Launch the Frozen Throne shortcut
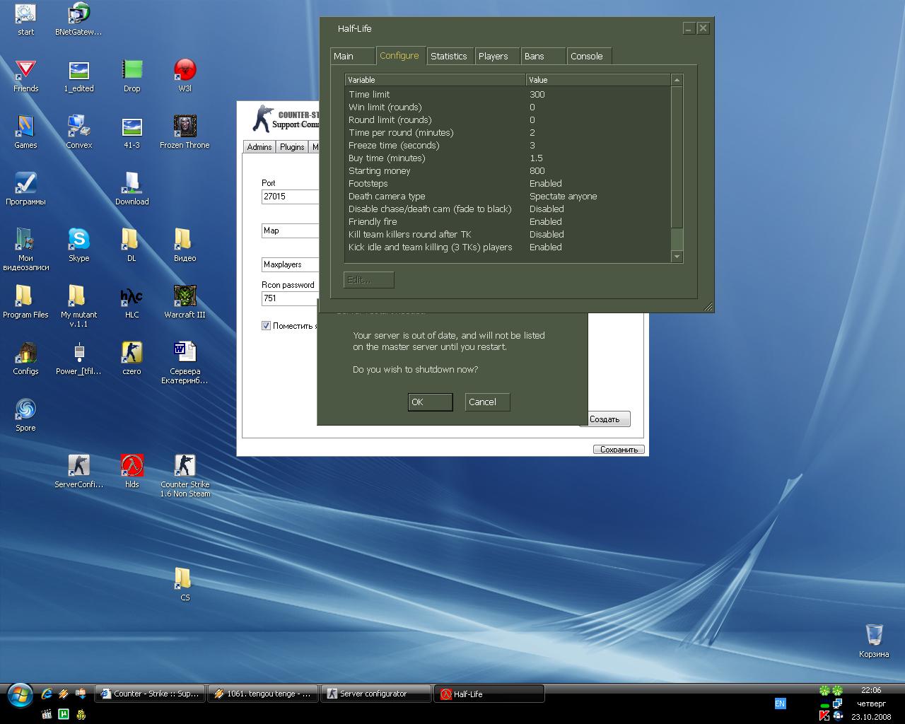905x724 pixels. click(185, 132)
